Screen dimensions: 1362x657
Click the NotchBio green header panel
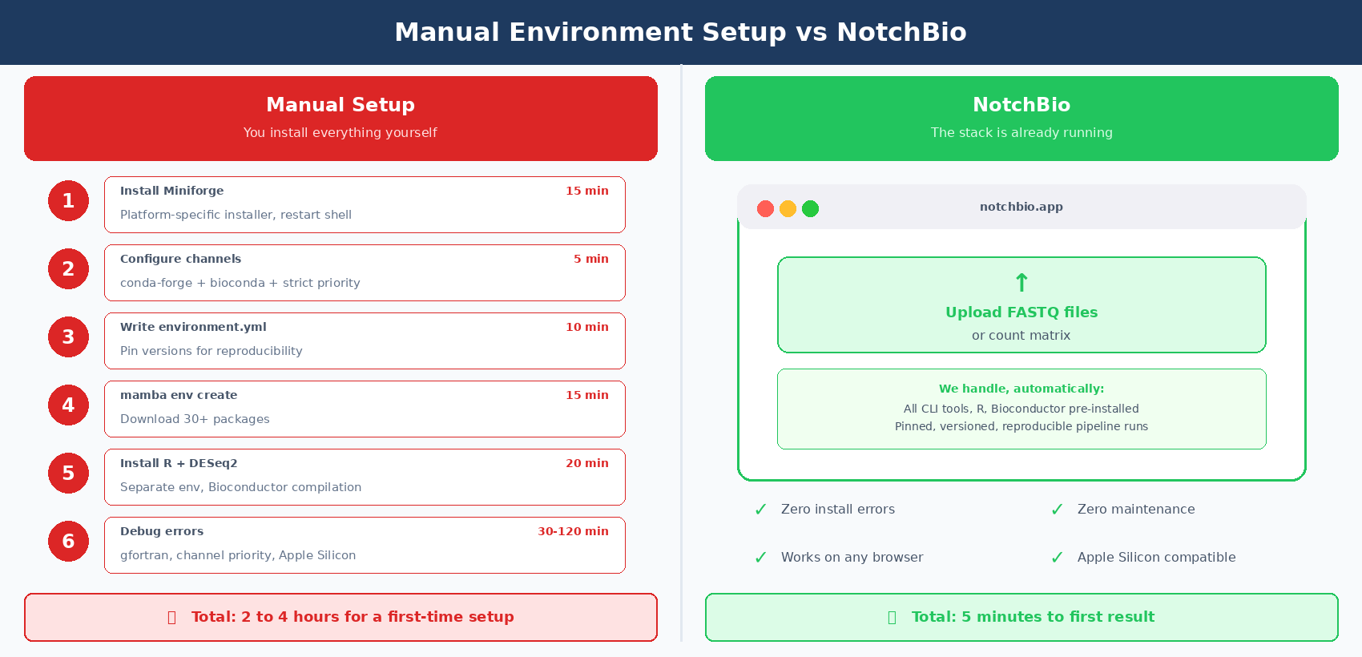click(1021, 119)
